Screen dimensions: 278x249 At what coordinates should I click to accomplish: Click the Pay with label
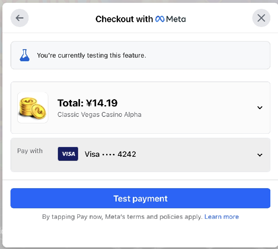coord(30,151)
